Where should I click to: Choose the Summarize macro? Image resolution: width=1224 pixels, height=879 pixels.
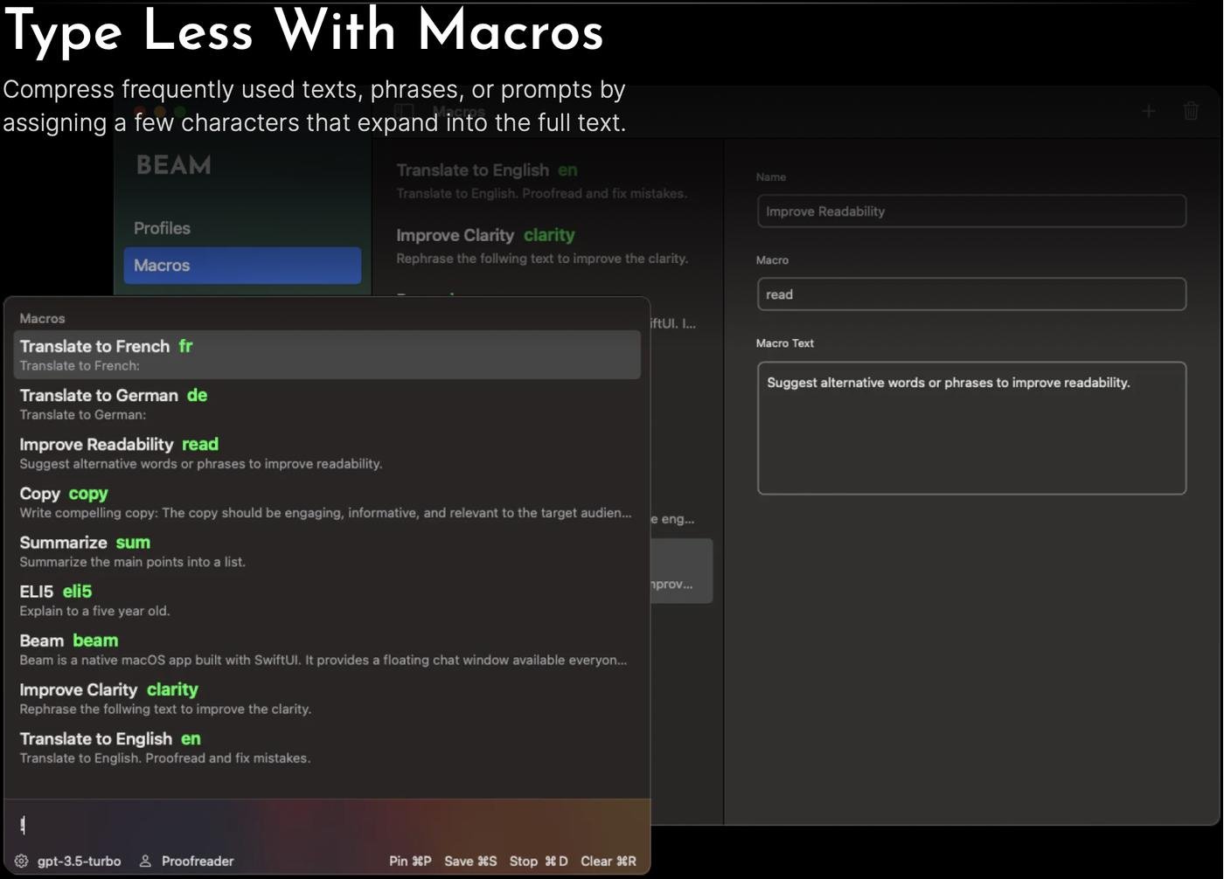326,550
